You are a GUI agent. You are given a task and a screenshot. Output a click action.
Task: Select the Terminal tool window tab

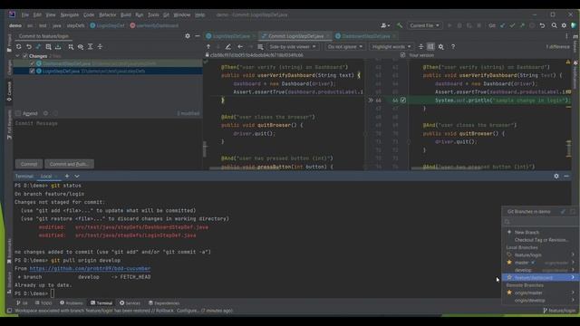(101, 303)
